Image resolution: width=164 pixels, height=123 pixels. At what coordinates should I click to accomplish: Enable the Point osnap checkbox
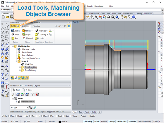coord(17,116)
